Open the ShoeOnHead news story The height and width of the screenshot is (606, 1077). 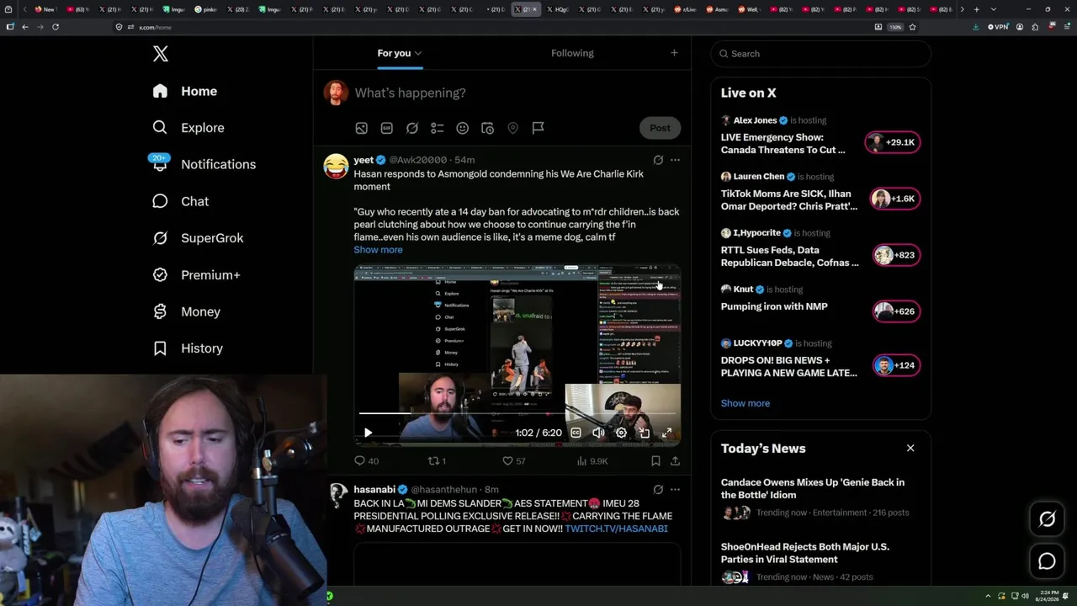click(x=820, y=561)
